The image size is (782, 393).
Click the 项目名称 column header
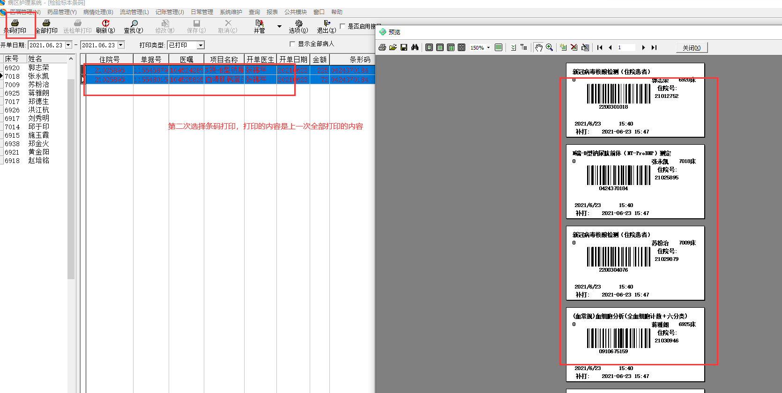coord(224,59)
